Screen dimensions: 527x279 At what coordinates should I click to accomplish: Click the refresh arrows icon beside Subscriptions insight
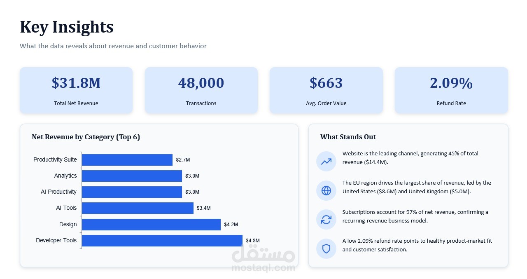326,220
